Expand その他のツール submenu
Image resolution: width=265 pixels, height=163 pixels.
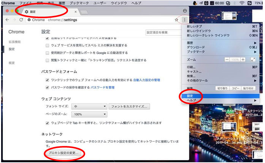[x=221, y=81]
